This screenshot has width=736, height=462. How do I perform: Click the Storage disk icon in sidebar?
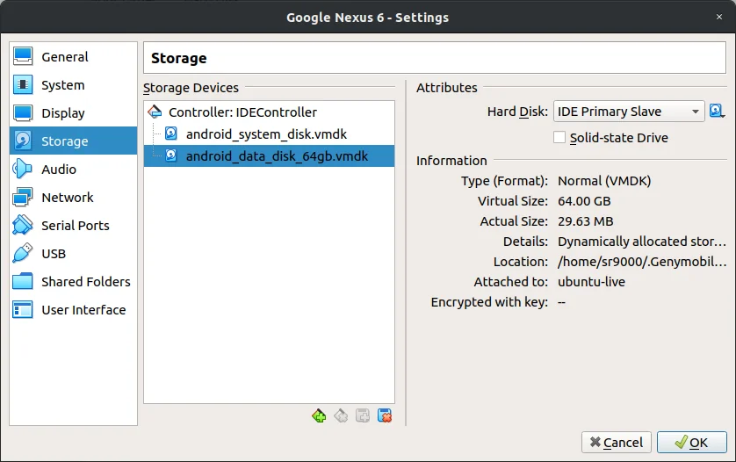[x=23, y=141]
